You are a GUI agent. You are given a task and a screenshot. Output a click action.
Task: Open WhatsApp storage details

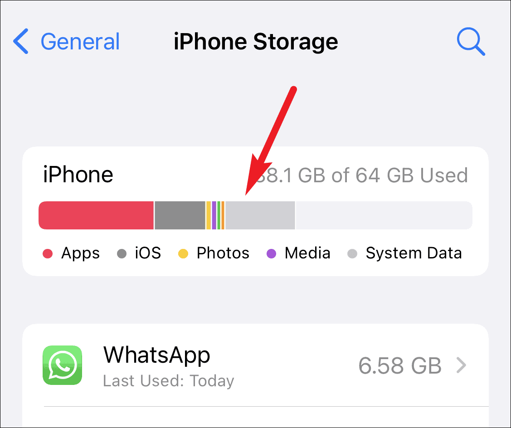(256, 365)
